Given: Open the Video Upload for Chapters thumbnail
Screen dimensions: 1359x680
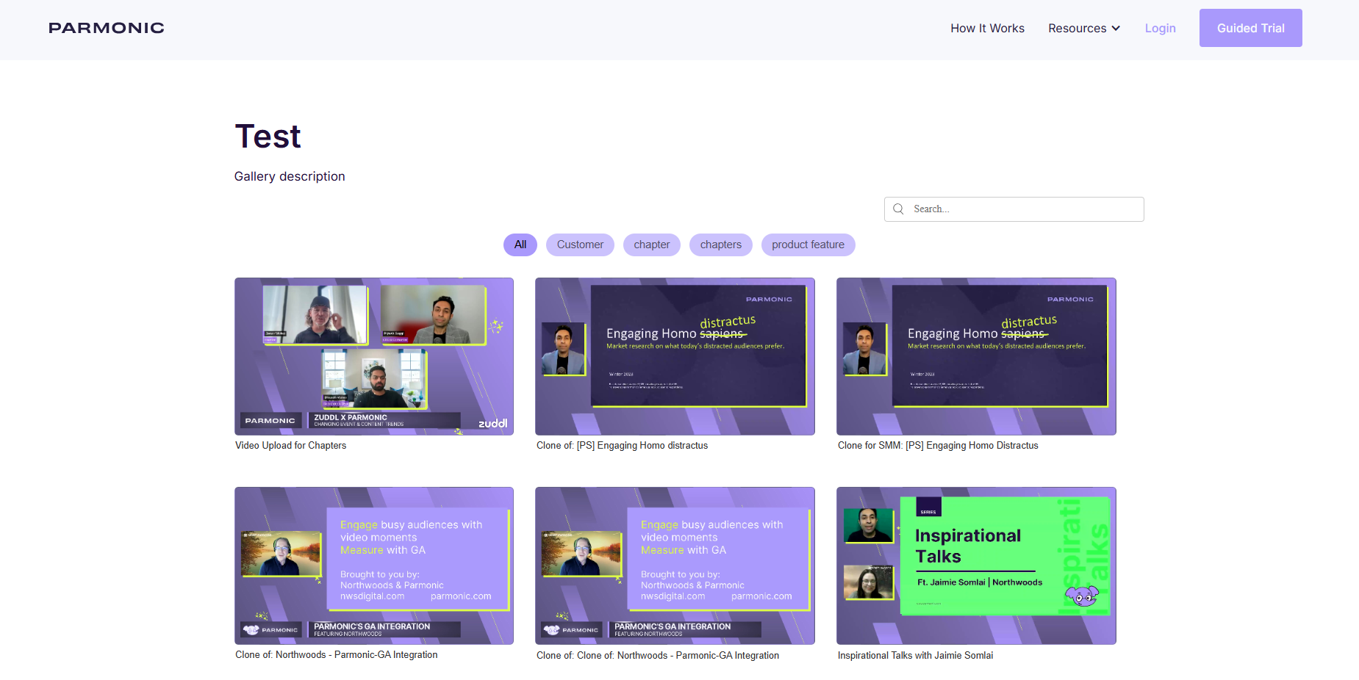Looking at the screenshot, I should pos(374,356).
